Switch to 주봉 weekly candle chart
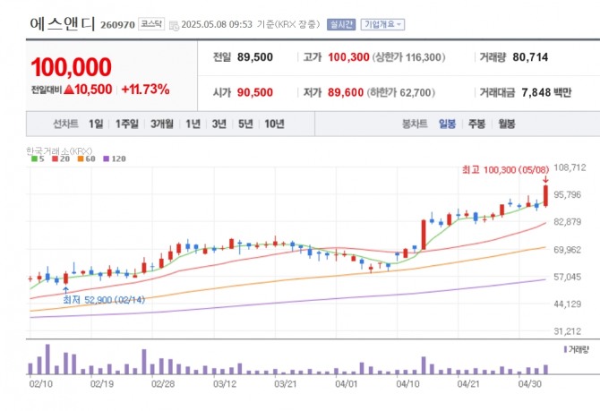Image resolution: width=600 pixels, height=411 pixels. pos(476,124)
